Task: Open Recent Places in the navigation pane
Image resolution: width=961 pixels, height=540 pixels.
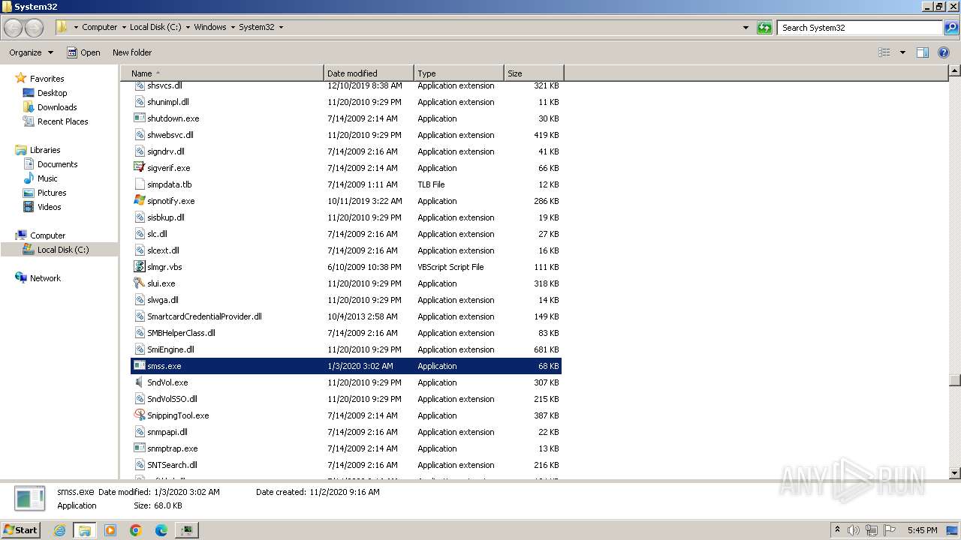Action: pyautogui.click(x=62, y=121)
